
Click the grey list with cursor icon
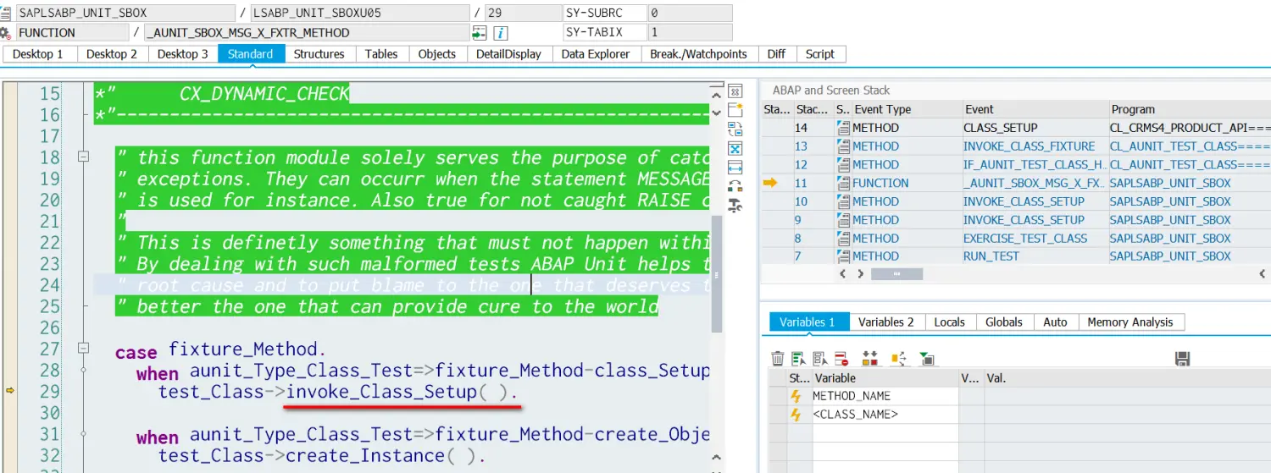[x=819, y=359]
